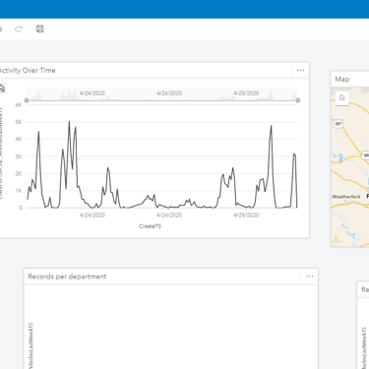Click the 6K y-axis label

point(19,105)
